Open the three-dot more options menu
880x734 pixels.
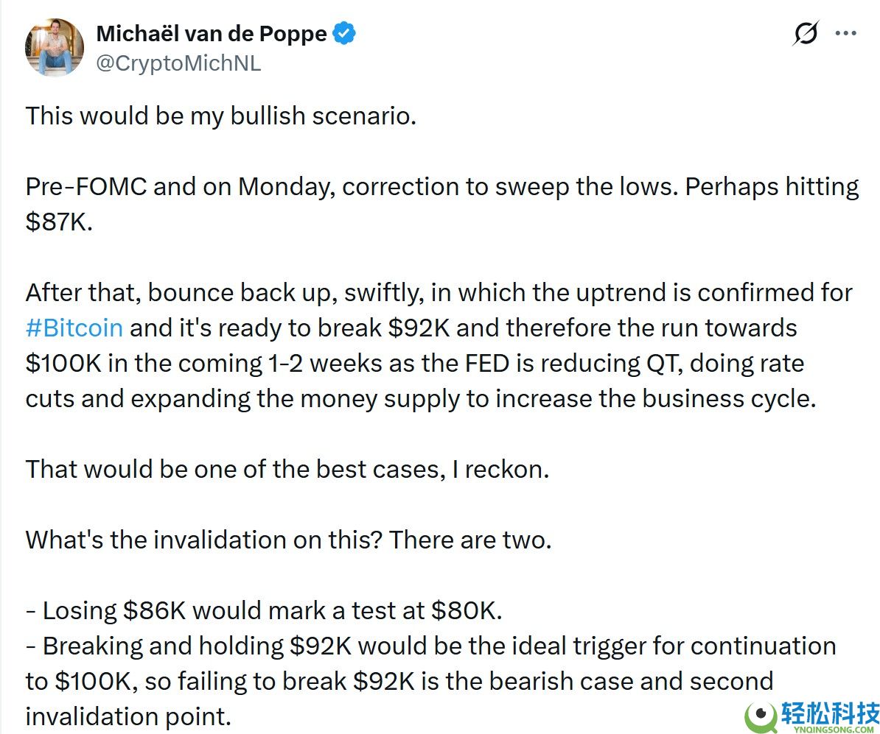pos(845,34)
